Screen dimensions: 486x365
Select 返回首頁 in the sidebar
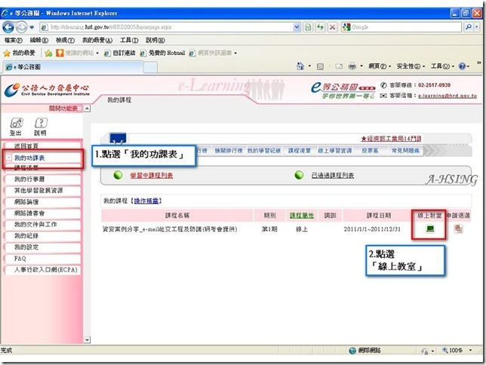click(43, 146)
